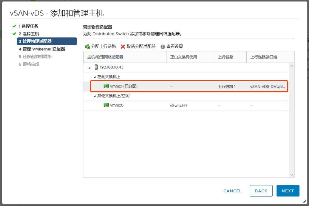Collapse the 其他交换机上/空闲 group
Screen dimensions: 309x206
click(95, 96)
